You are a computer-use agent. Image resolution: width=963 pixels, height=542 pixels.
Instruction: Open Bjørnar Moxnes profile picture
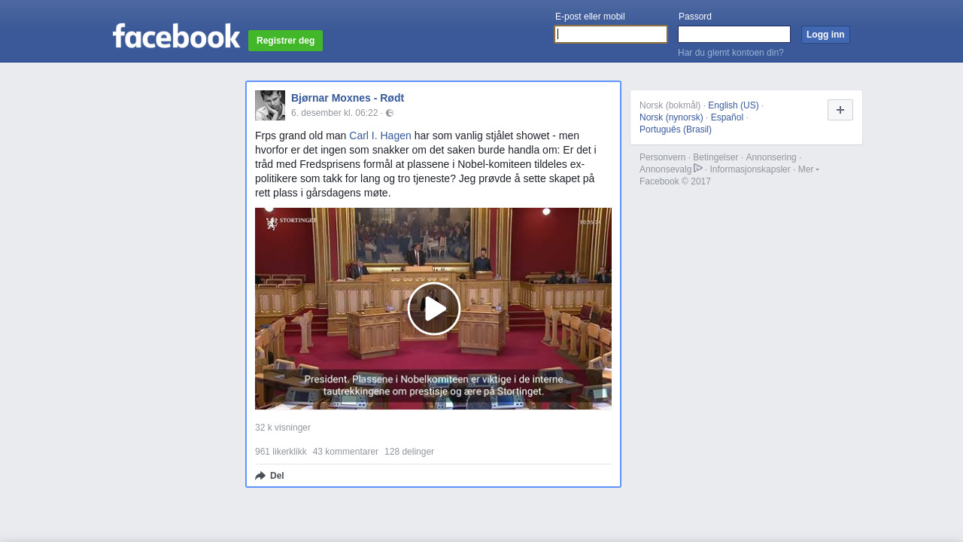pos(270,105)
